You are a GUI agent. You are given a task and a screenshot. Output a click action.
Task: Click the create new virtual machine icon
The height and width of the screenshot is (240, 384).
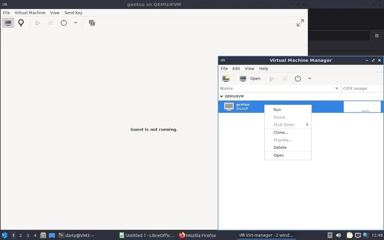click(226, 79)
